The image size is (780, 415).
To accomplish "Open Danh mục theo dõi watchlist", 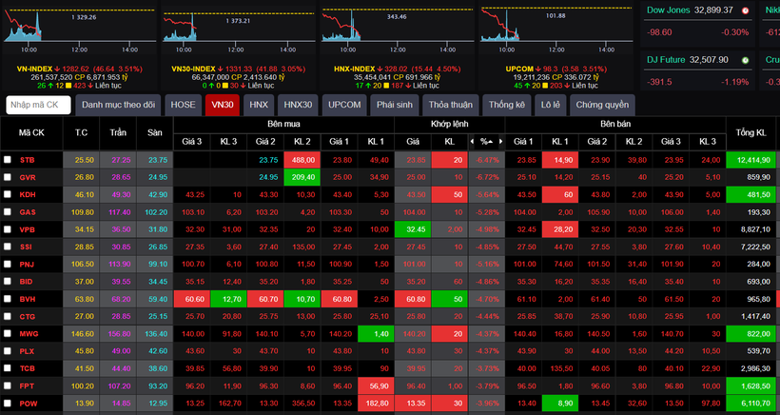I will [x=118, y=105].
